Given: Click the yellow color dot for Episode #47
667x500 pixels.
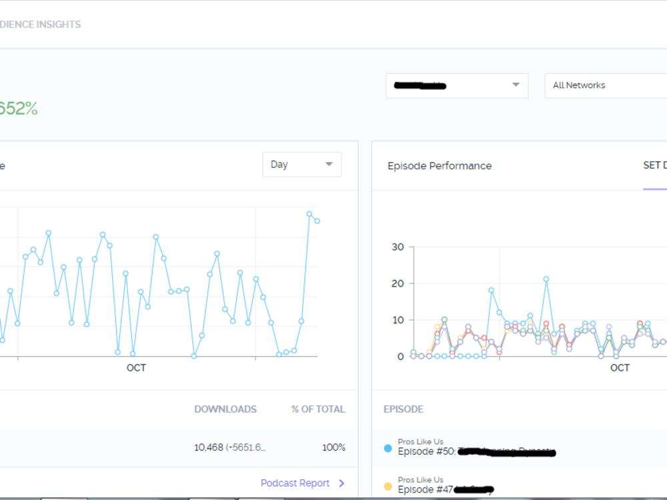Looking at the screenshot, I should pos(388,487).
